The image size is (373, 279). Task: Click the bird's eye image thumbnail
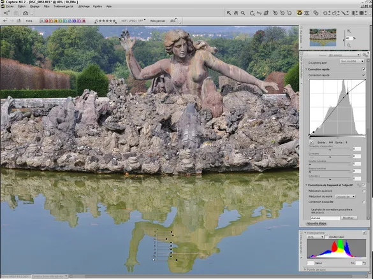point(323,38)
